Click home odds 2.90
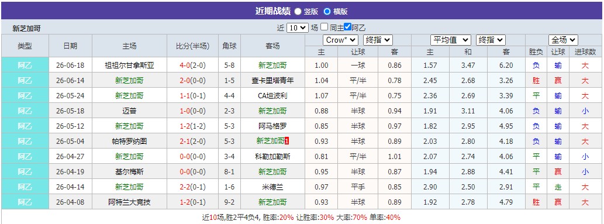This screenshot has height=224, width=604. 430,187
